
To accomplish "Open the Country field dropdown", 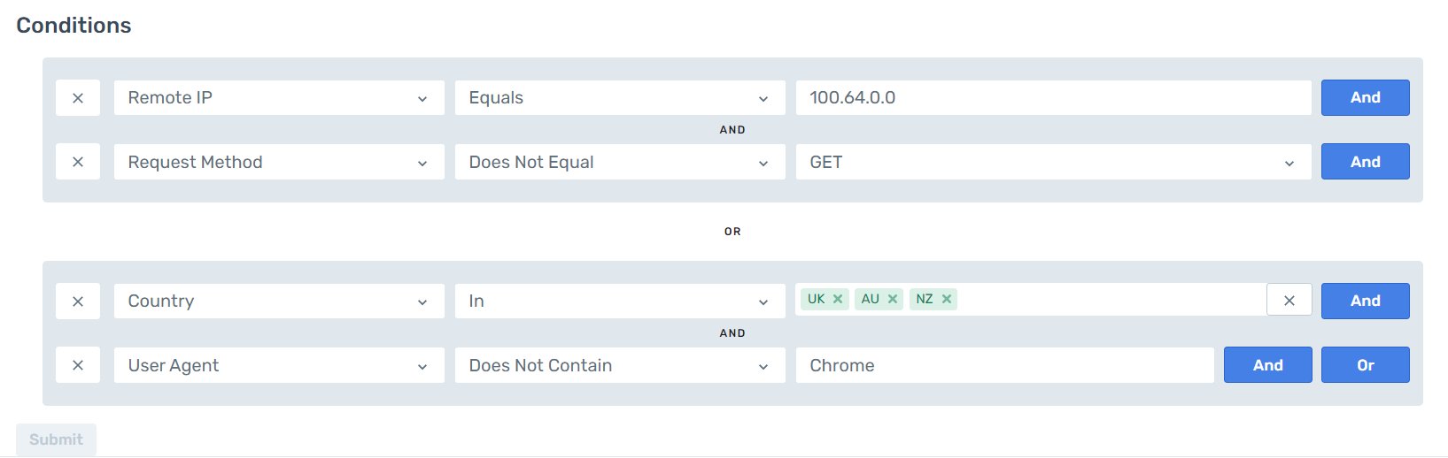I will pyautogui.click(x=279, y=302).
